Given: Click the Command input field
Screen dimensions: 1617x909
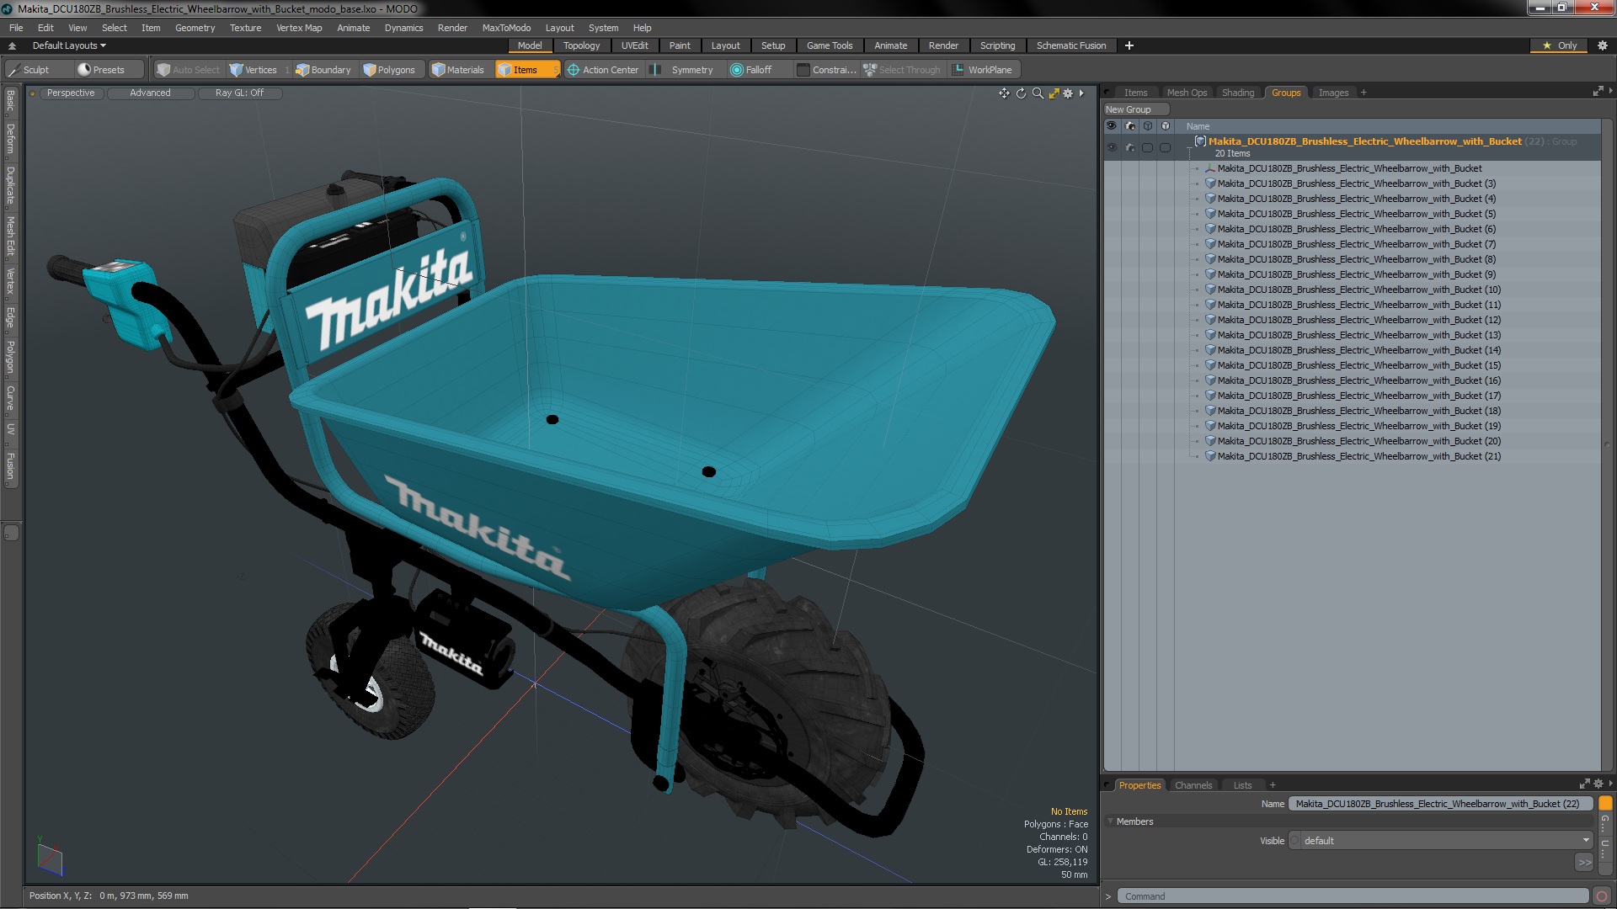Looking at the screenshot, I should tap(1354, 896).
